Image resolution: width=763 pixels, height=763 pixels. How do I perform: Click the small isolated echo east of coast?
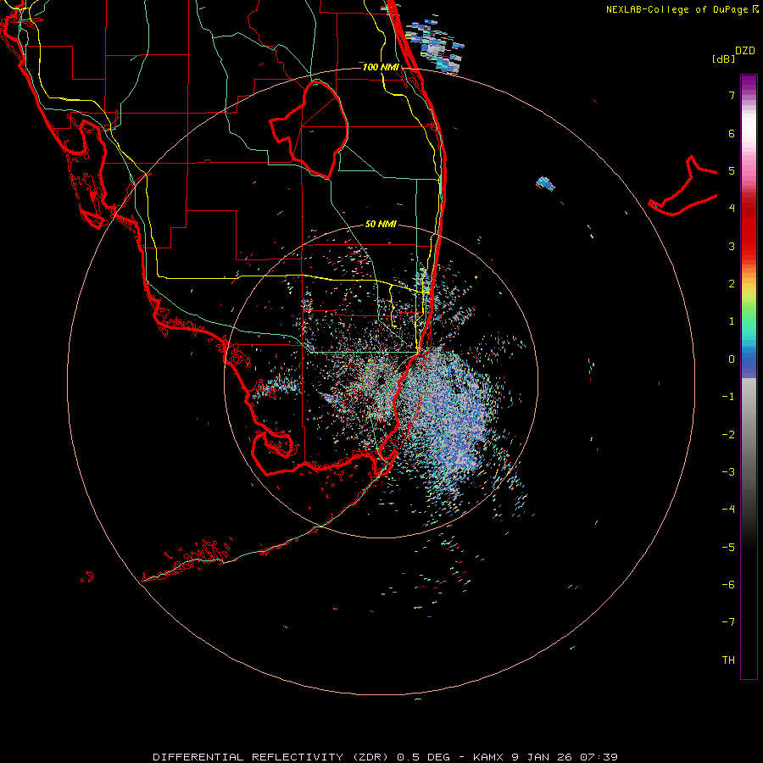tap(545, 184)
